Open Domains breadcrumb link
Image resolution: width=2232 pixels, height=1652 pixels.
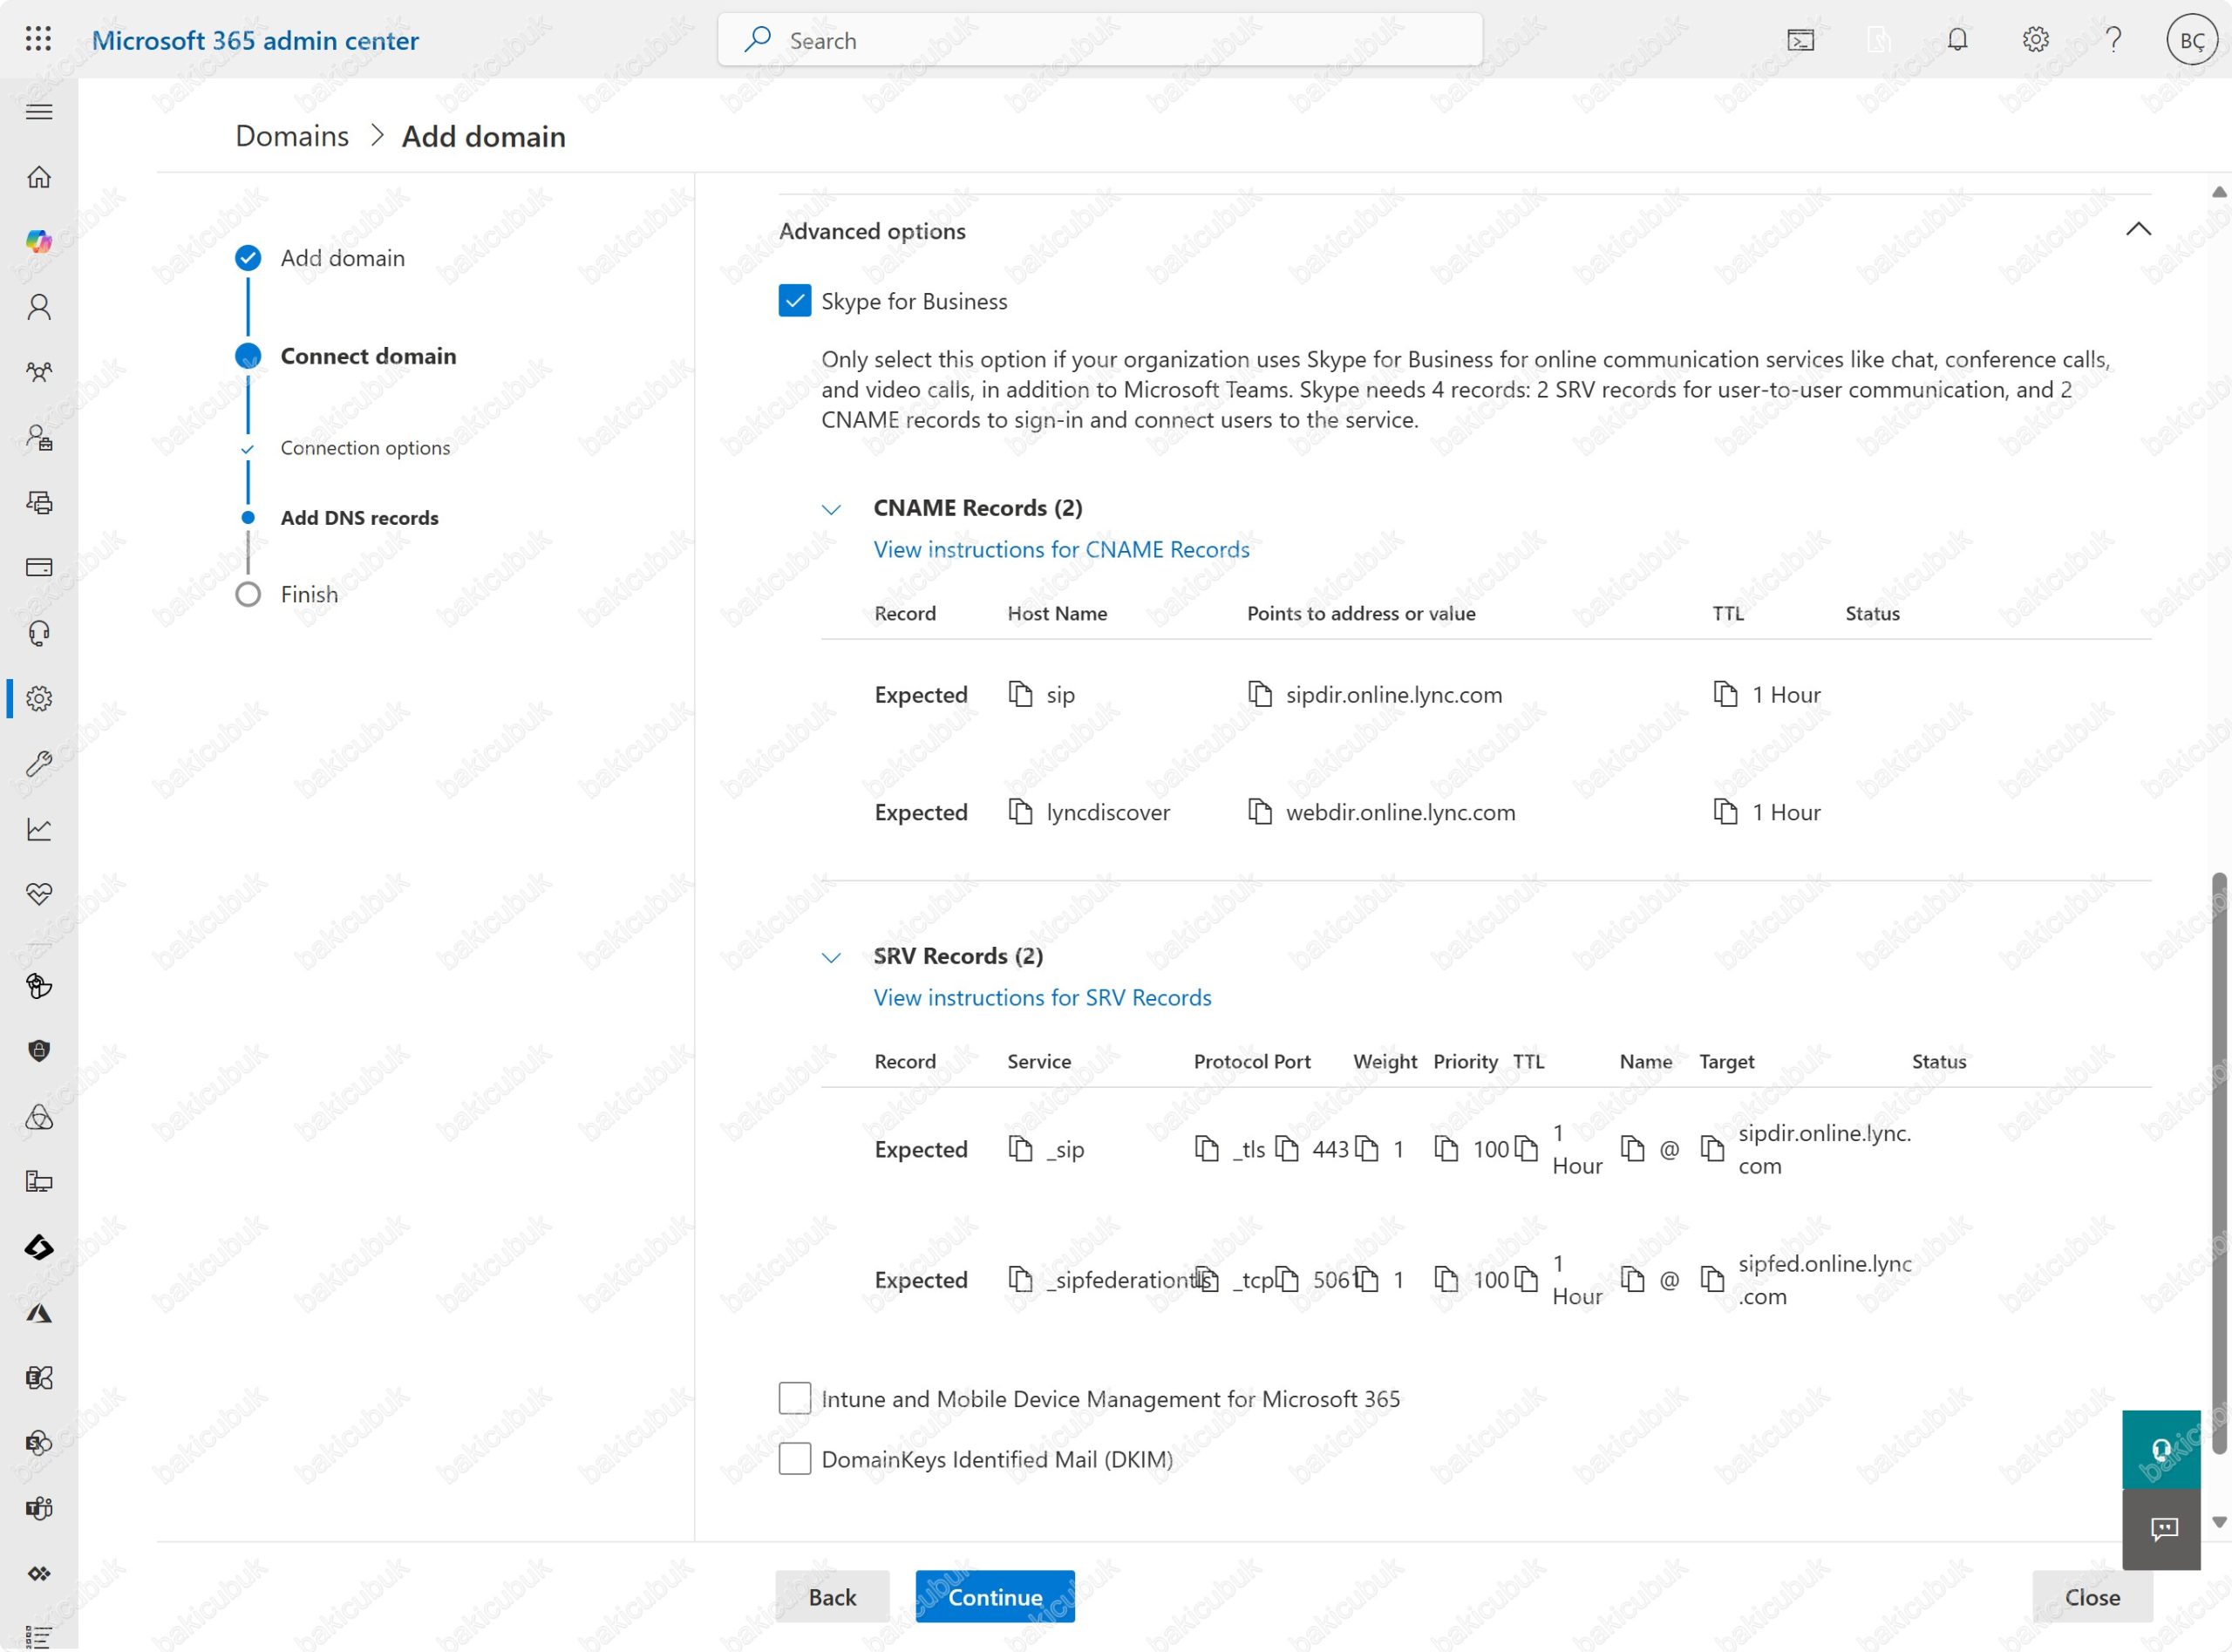(x=292, y=136)
